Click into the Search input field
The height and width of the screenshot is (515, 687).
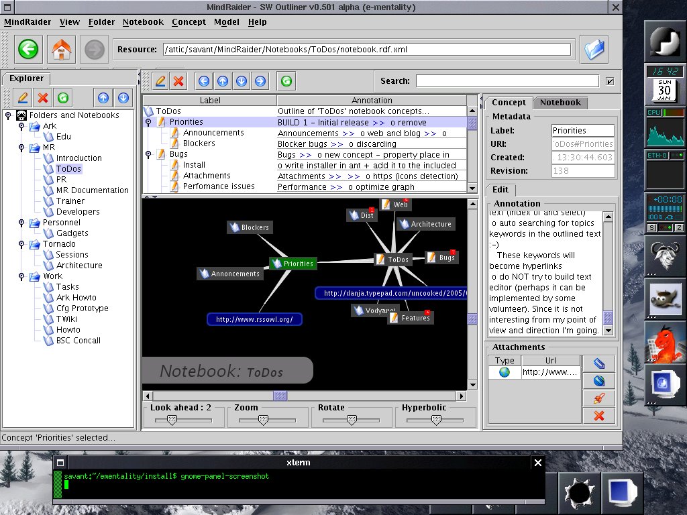point(507,81)
